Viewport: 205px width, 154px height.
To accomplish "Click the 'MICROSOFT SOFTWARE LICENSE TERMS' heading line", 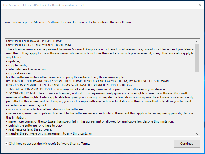I will [34, 41].
